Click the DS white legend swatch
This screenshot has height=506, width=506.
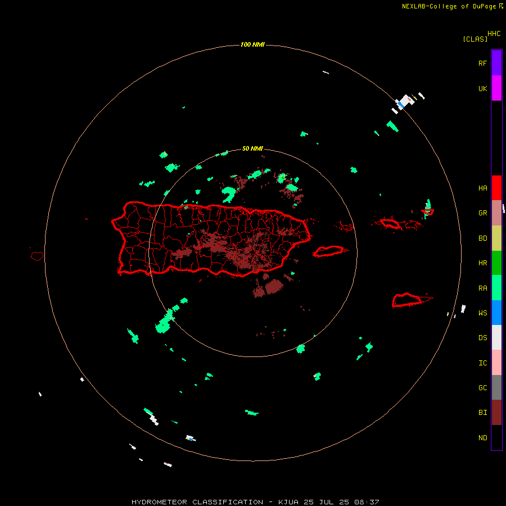tap(496, 337)
